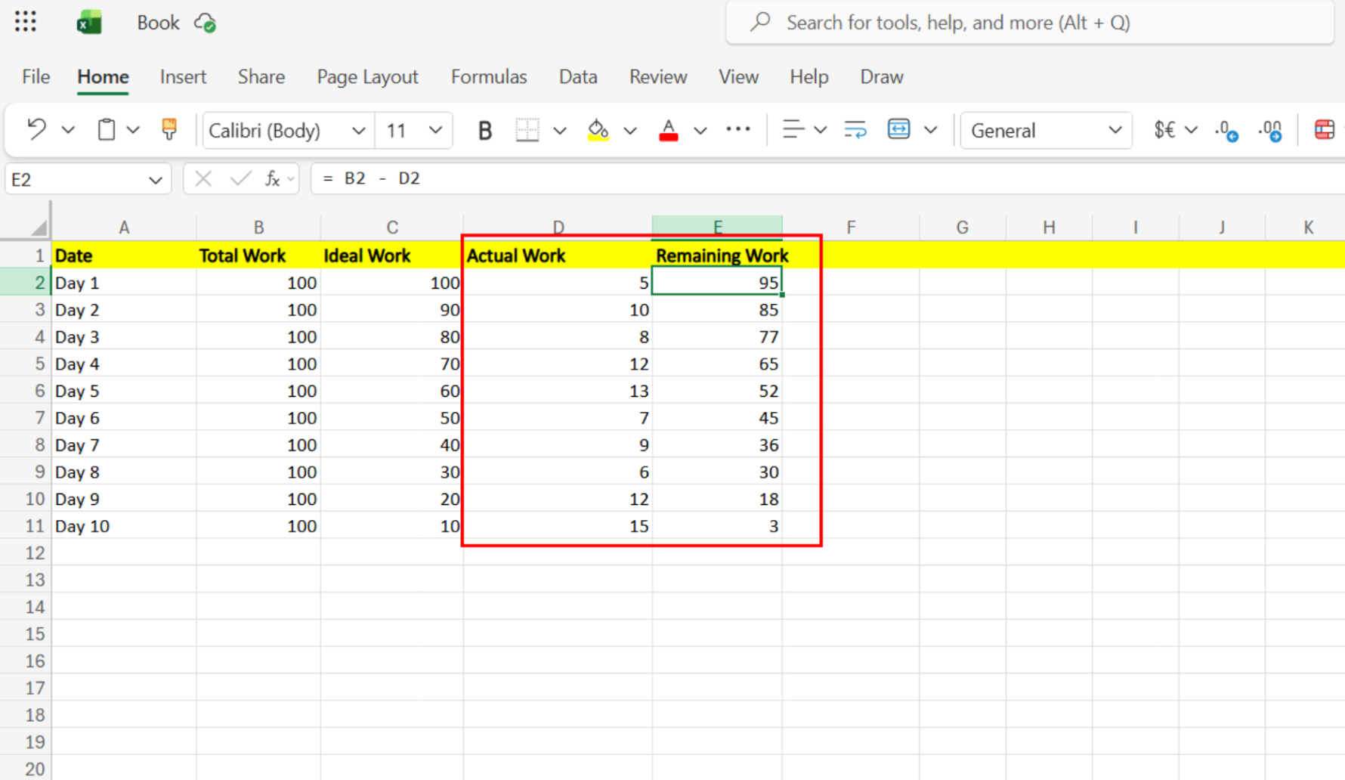Select column B header
The image size is (1345, 780).
(x=258, y=227)
